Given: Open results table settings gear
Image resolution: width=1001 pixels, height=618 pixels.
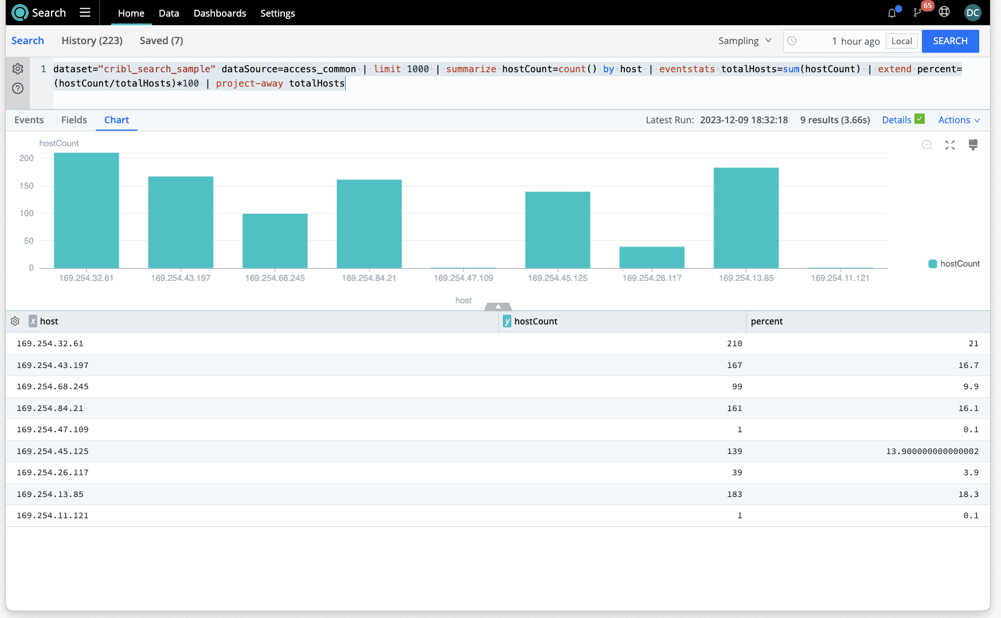Looking at the screenshot, I should point(15,321).
